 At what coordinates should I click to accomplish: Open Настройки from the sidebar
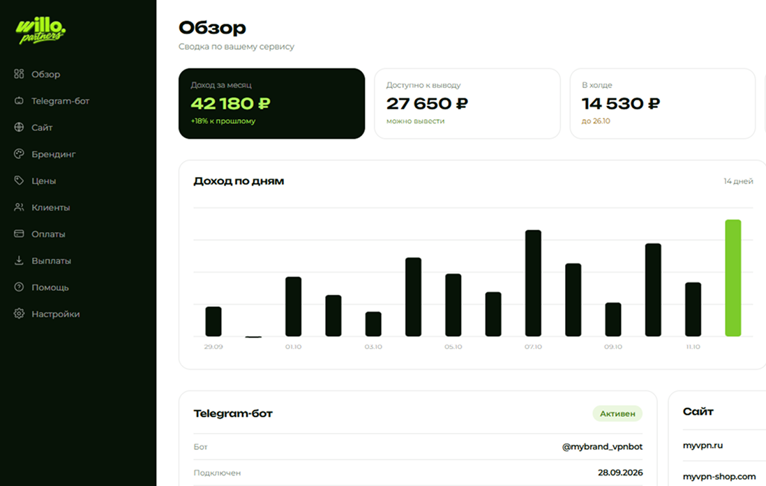[56, 314]
